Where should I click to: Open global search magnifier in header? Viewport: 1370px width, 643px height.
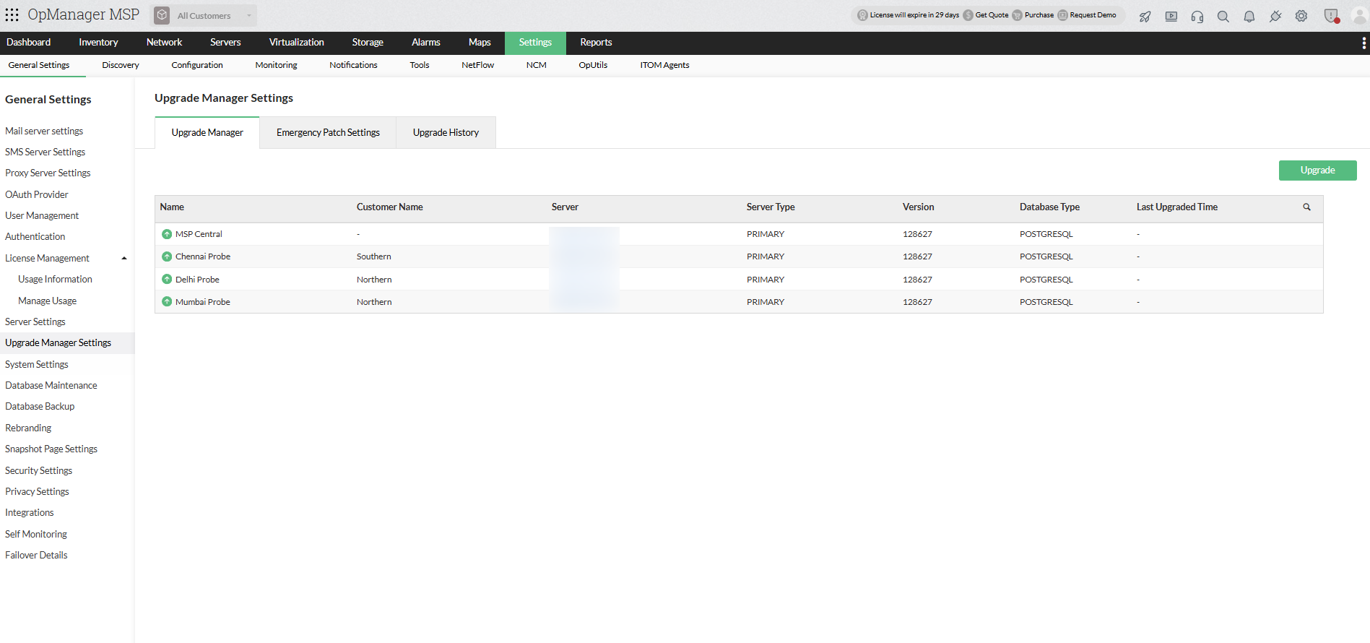(1223, 16)
